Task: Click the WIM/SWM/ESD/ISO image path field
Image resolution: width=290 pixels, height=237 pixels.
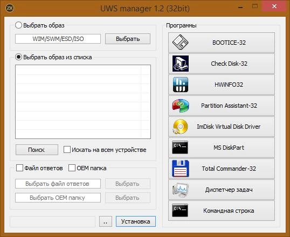Action: [58, 39]
